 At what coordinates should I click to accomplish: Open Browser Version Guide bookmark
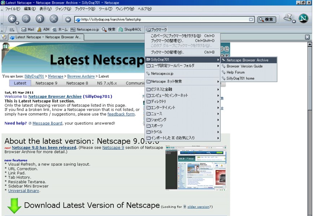249,66
